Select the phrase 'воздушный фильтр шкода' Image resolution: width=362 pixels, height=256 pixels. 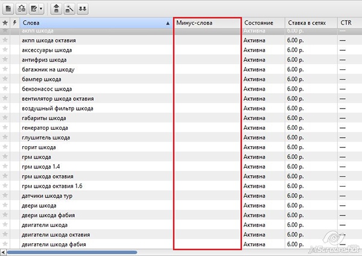(x=57, y=108)
